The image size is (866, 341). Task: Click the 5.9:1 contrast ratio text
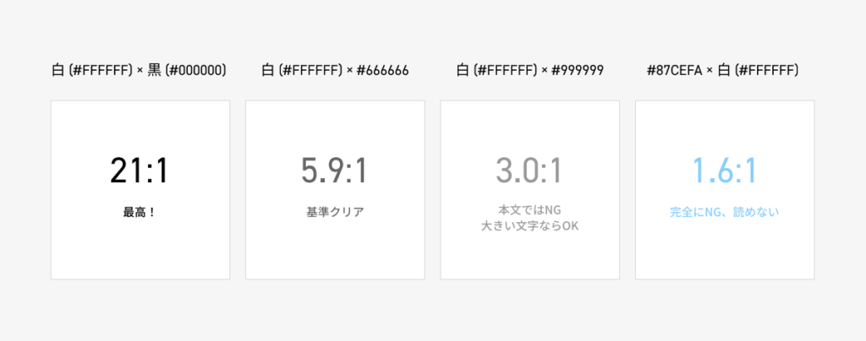click(x=334, y=171)
